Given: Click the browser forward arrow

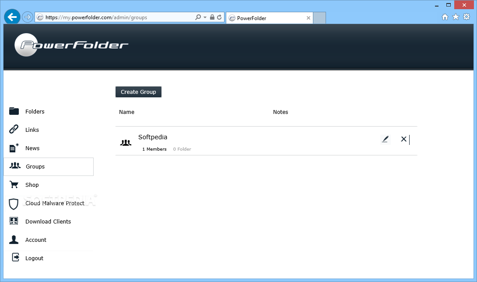Looking at the screenshot, I should (x=28, y=17).
